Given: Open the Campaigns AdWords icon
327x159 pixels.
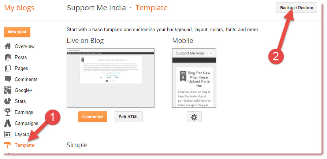Looking at the screenshot, I should pos(8,123).
